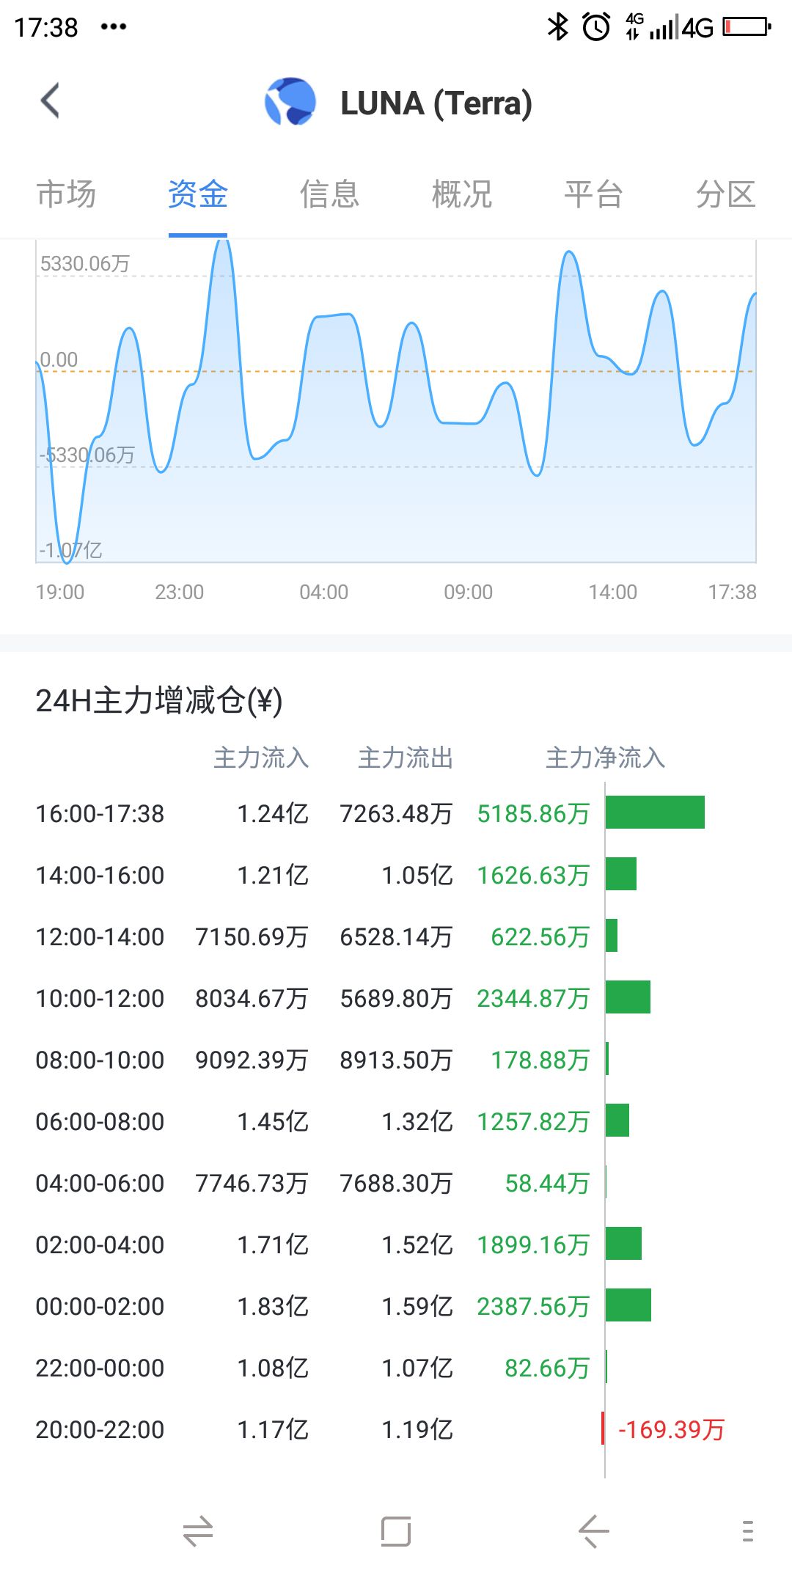This screenshot has height=1584, width=792.
Task: Tap the battery indicator icon
Action: [747, 27]
